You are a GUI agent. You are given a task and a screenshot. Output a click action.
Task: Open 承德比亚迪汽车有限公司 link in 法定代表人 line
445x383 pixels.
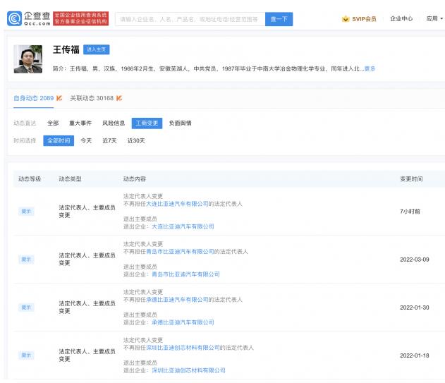[177, 300]
